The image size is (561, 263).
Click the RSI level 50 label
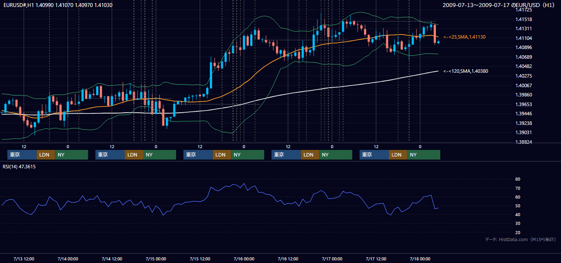tap(518, 206)
